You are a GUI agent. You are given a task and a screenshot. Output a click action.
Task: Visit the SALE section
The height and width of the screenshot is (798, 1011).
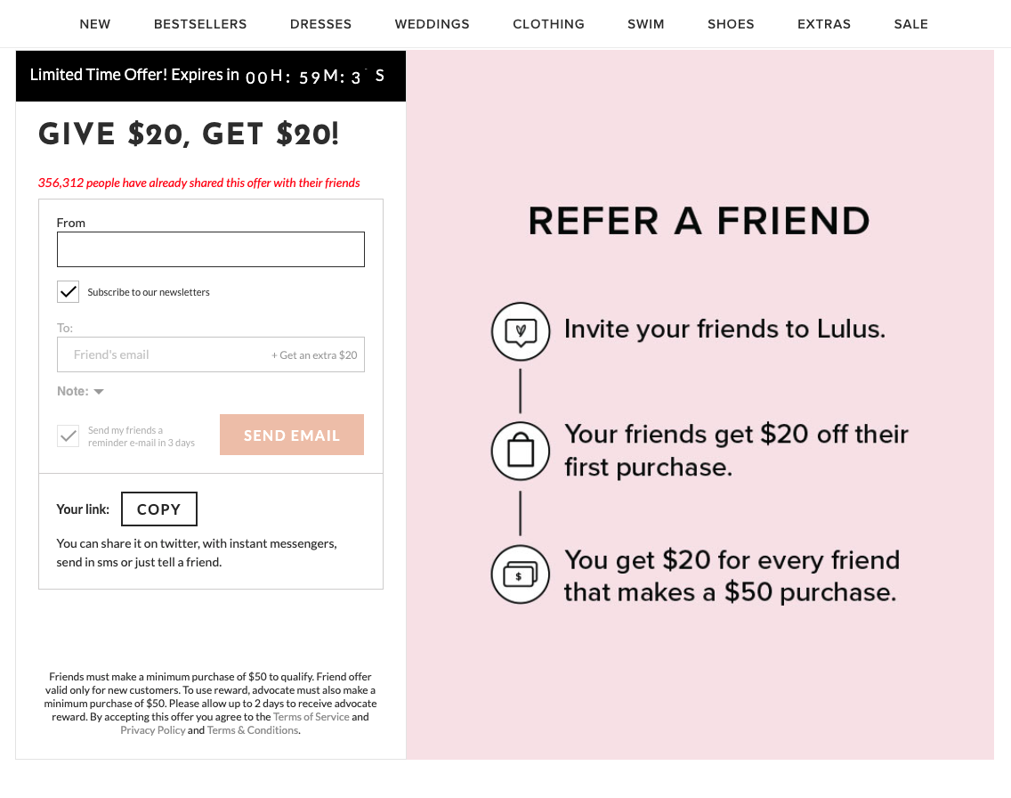coord(910,24)
